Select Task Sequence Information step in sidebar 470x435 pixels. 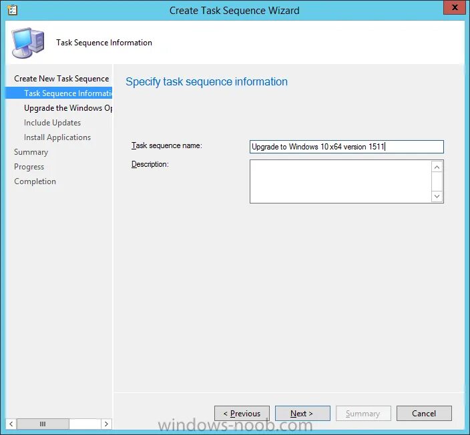59,93
